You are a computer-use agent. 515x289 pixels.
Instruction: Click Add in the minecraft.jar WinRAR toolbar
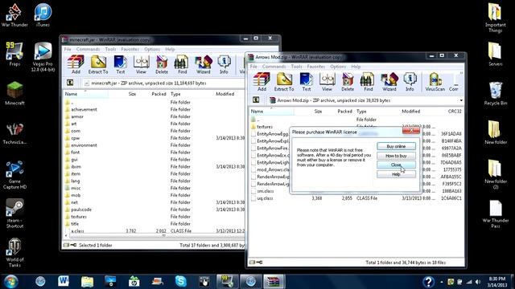click(x=76, y=64)
